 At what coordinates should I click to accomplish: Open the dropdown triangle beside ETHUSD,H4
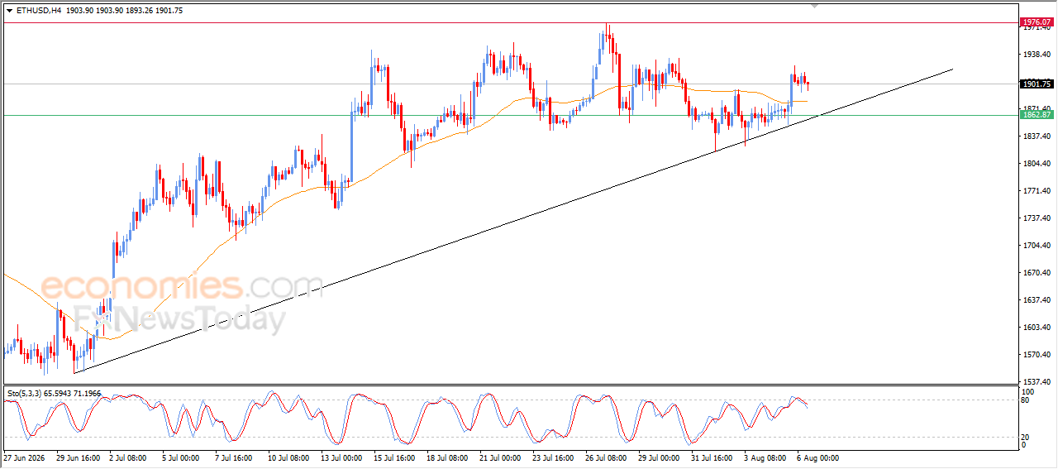[9, 10]
